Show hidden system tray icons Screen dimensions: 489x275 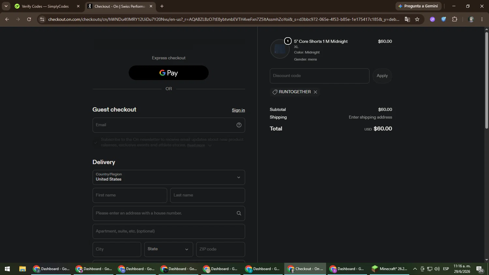tap(415, 269)
